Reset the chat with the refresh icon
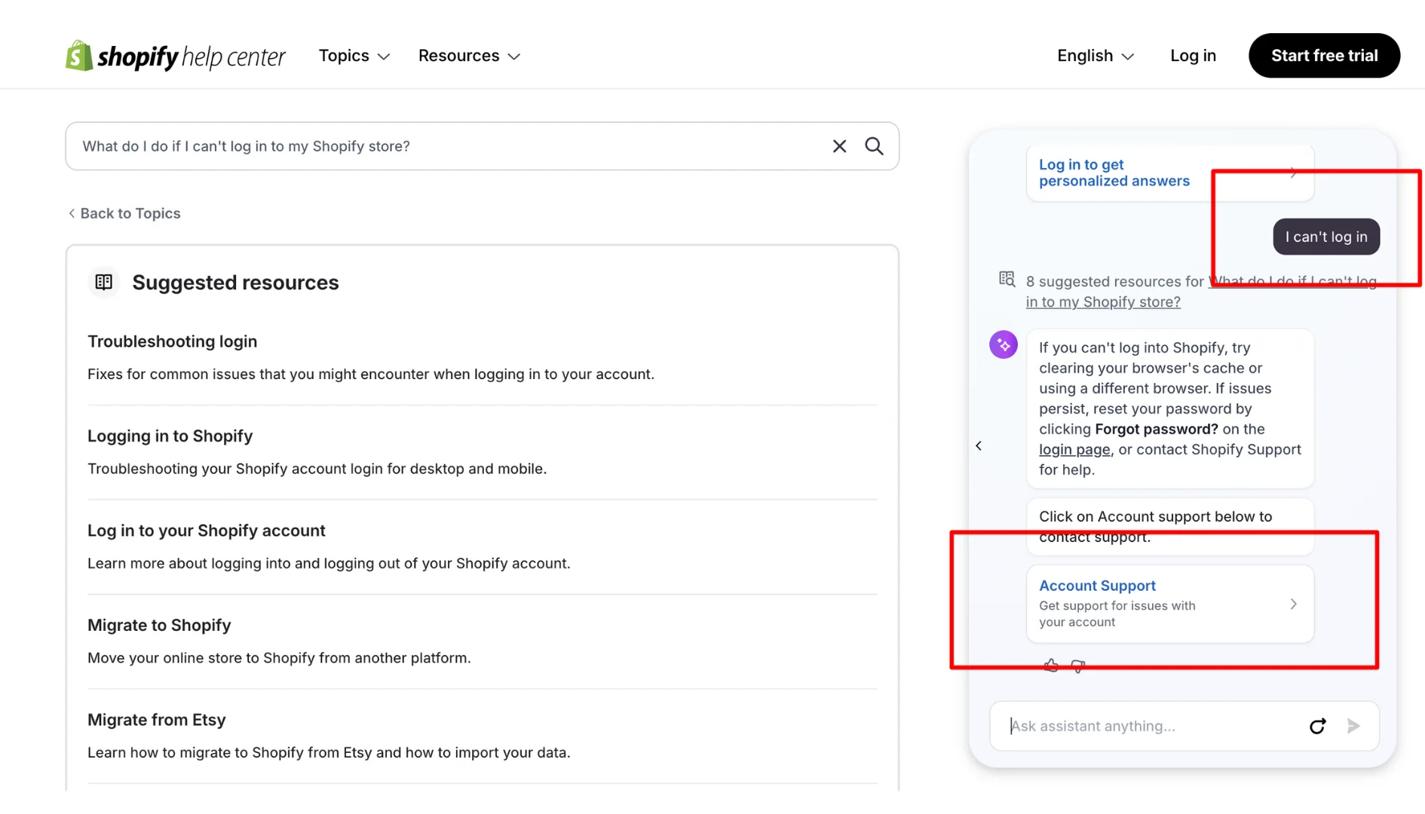Viewport: 1425px width, 814px height. 1317,726
